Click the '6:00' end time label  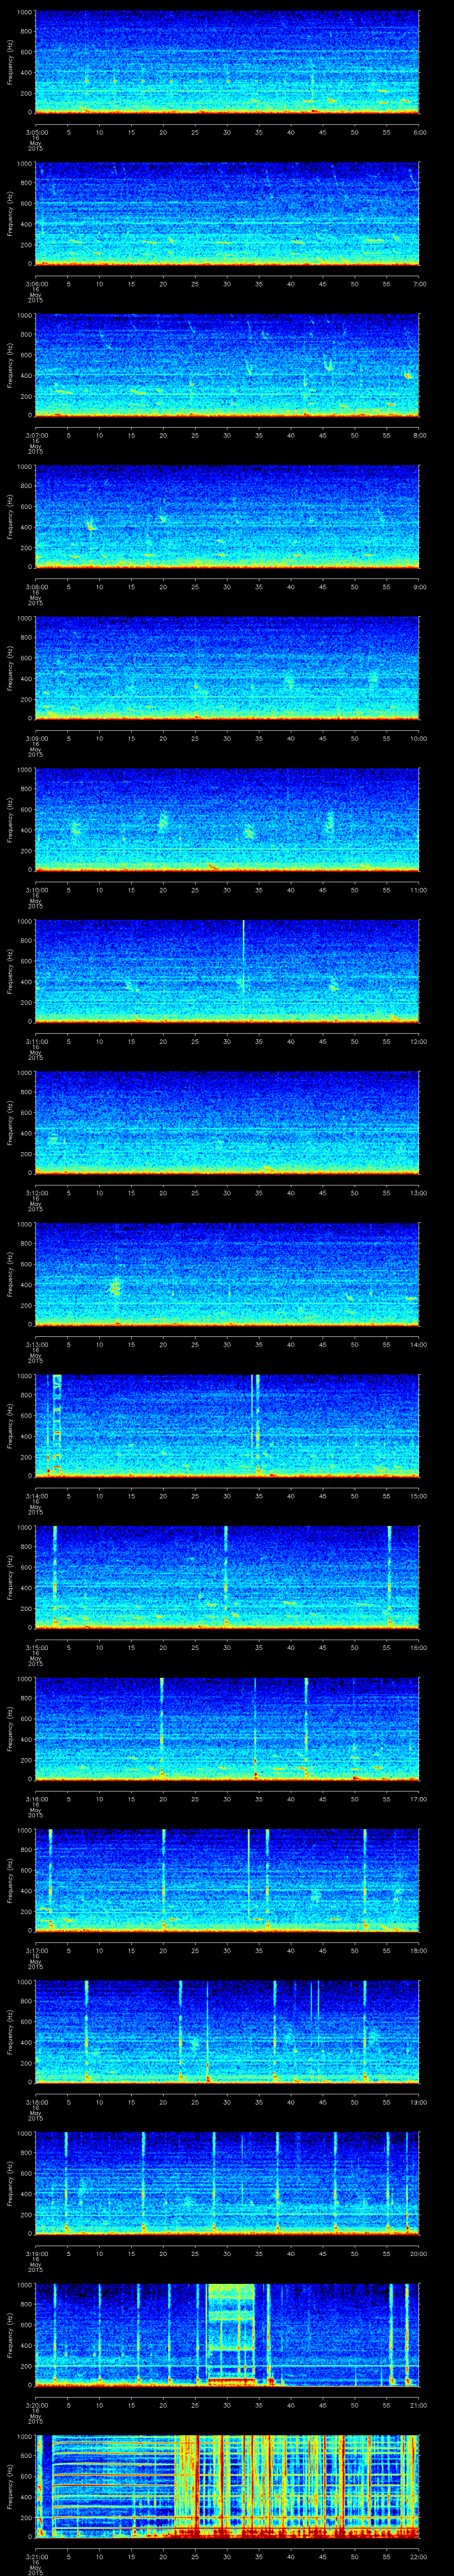(419, 132)
